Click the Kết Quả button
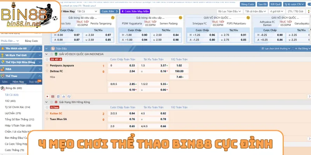This screenshot has height=155, width=311. pyautogui.click(x=276, y=4)
